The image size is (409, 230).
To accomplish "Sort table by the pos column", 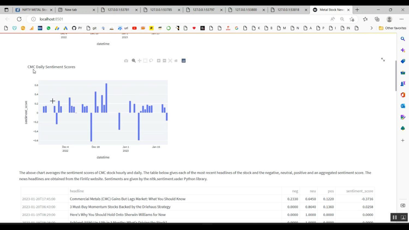I will 326,191.
